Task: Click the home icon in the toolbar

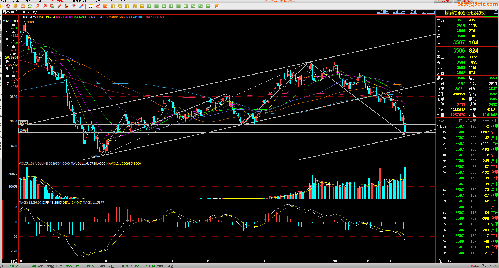Action: point(8,6)
